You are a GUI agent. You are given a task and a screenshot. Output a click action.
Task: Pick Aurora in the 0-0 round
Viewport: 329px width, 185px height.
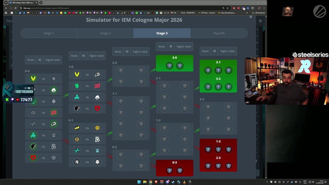(x=33, y=135)
